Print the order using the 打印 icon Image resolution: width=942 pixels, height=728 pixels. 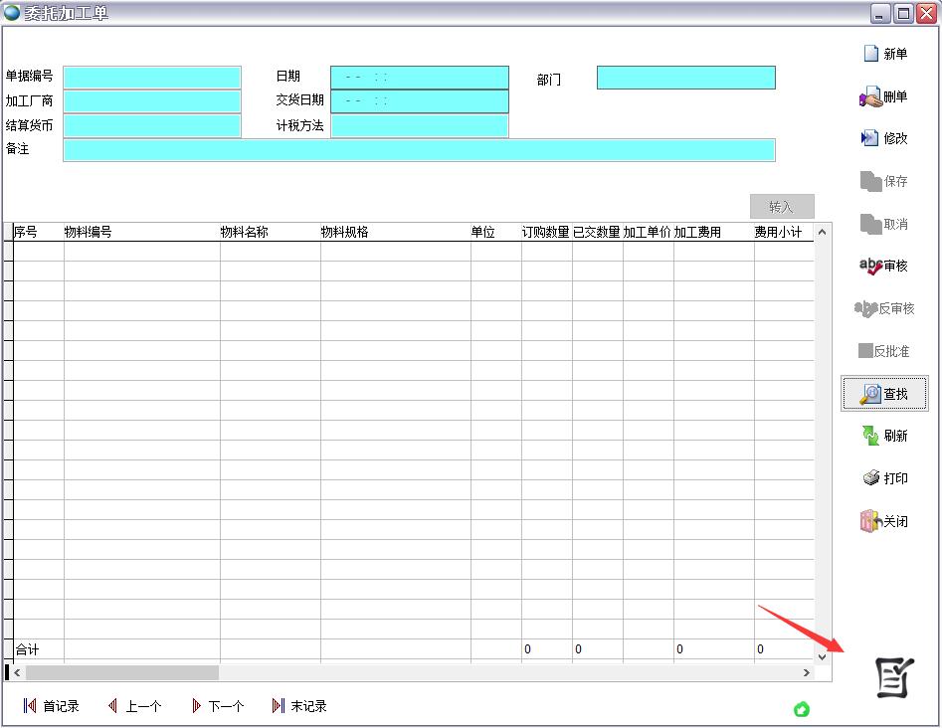884,478
